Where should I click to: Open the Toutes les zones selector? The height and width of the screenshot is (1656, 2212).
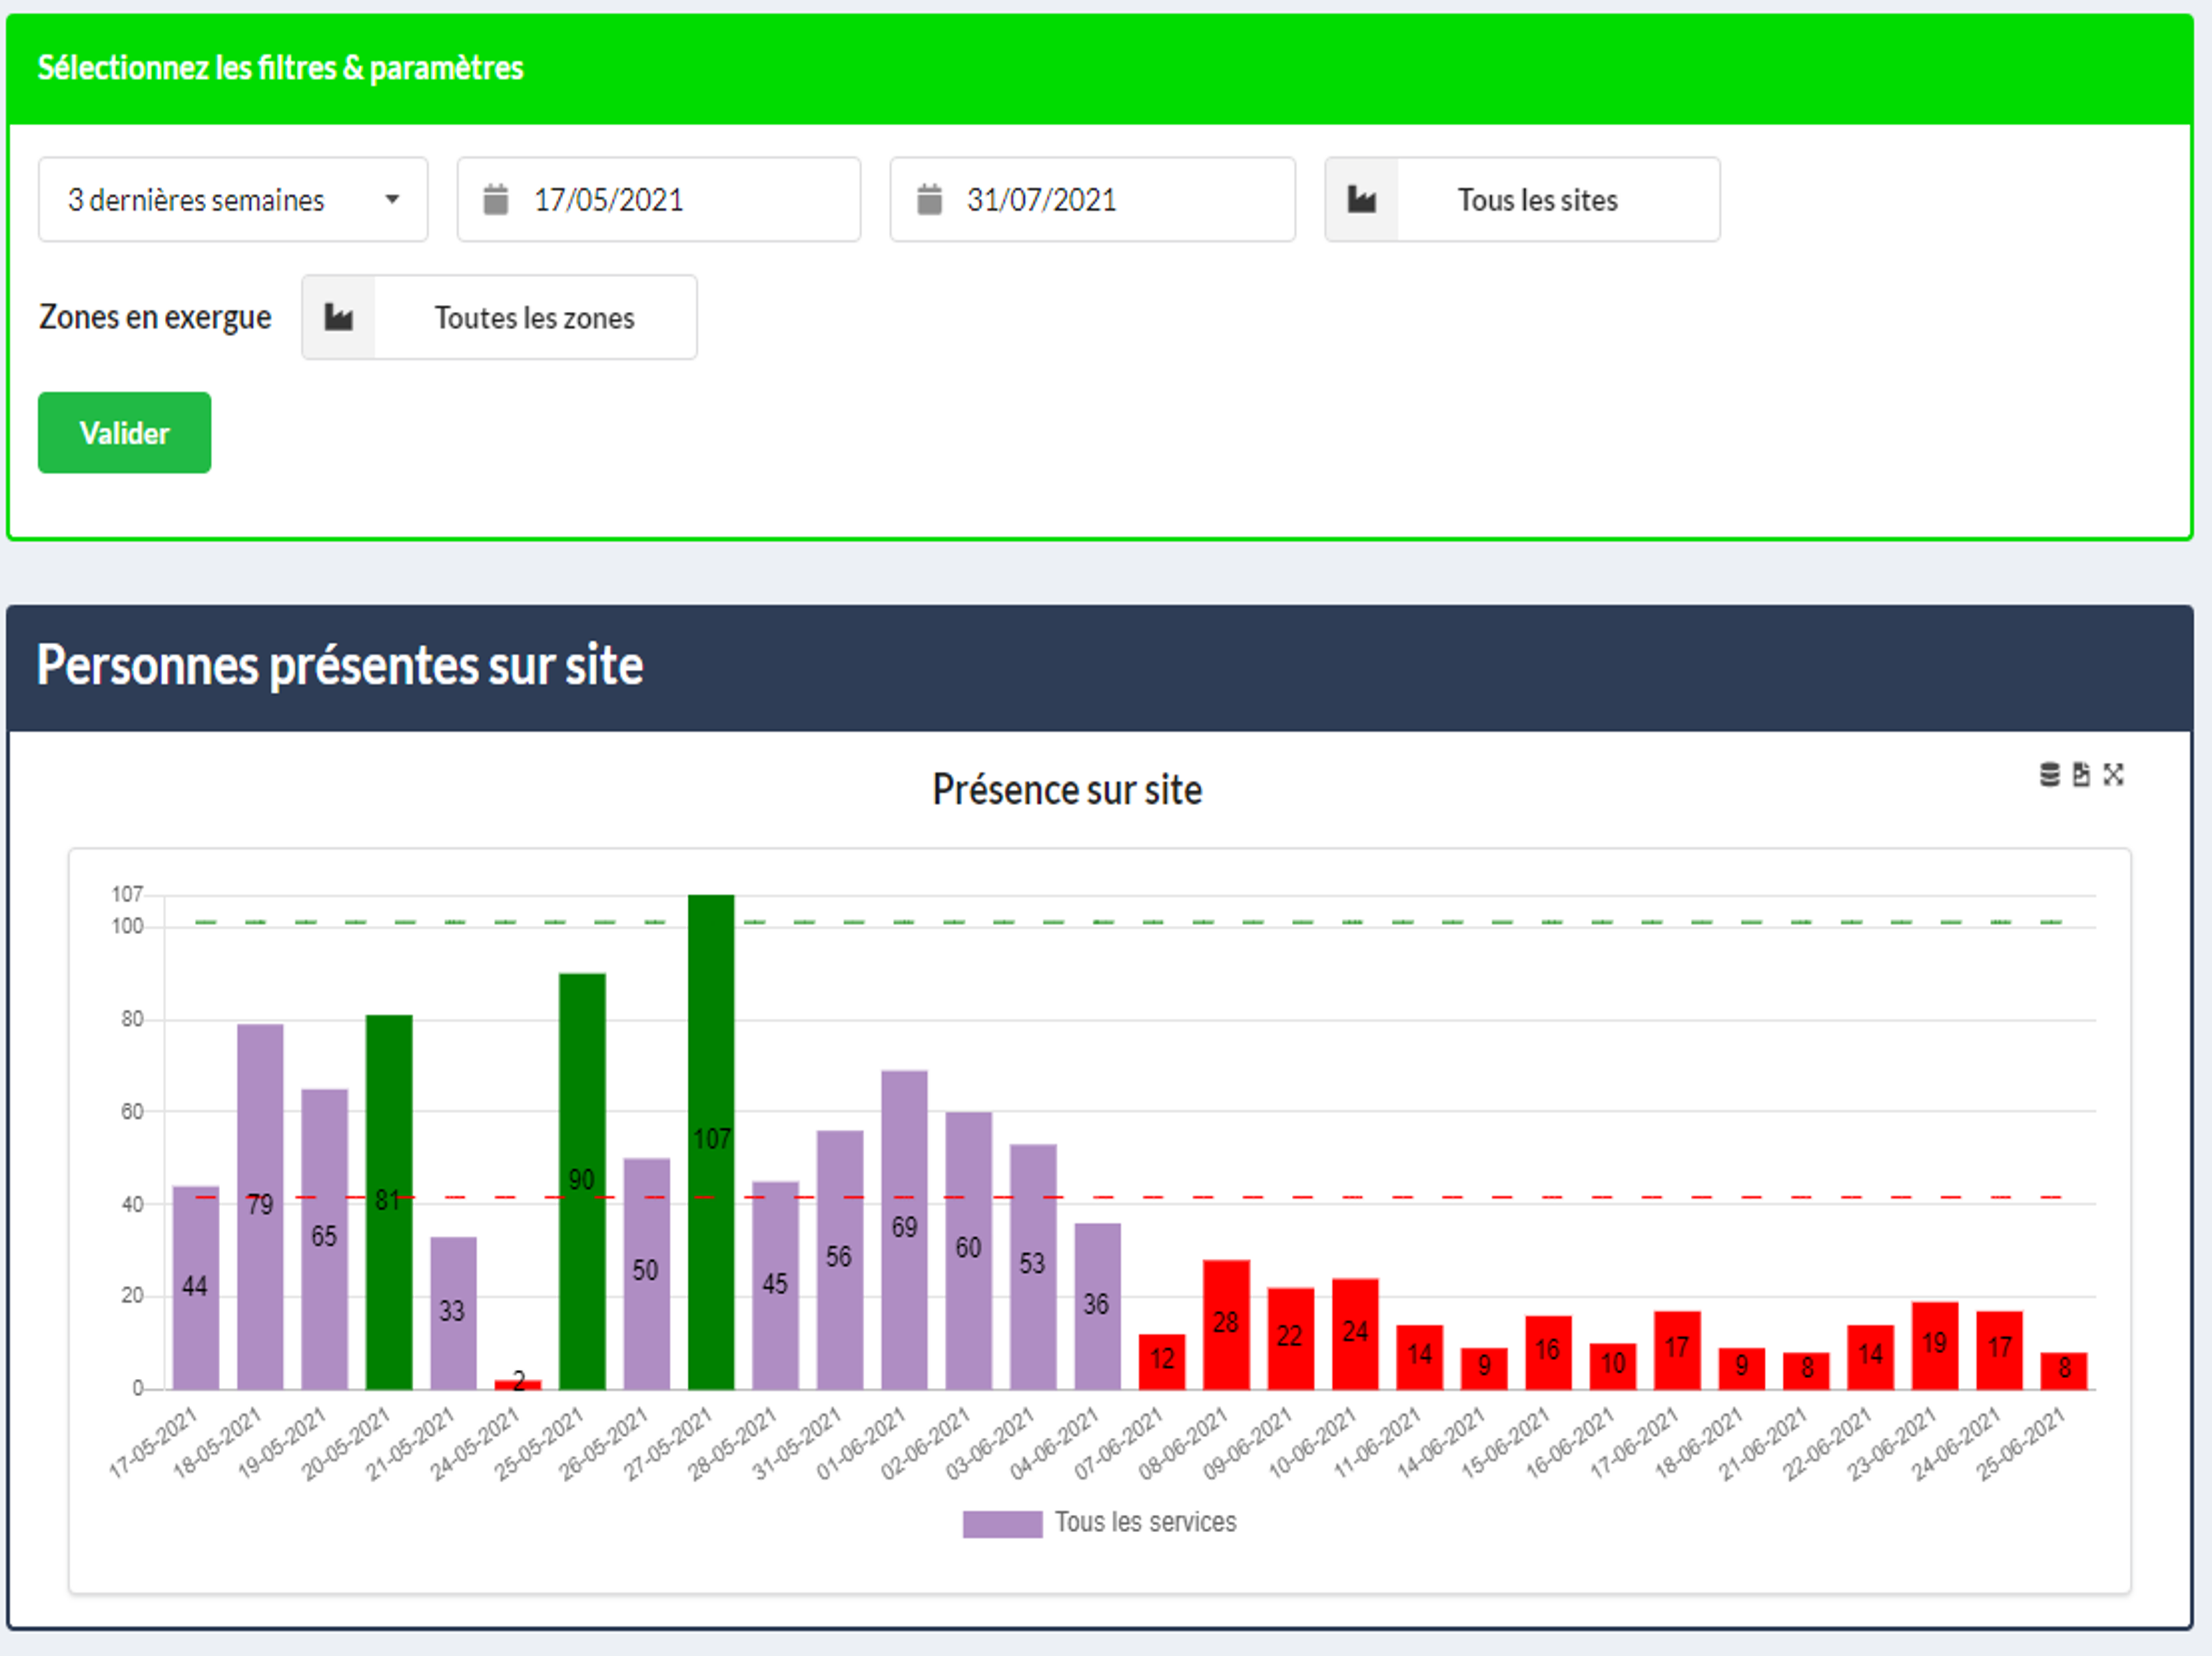pyautogui.click(x=500, y=318)
